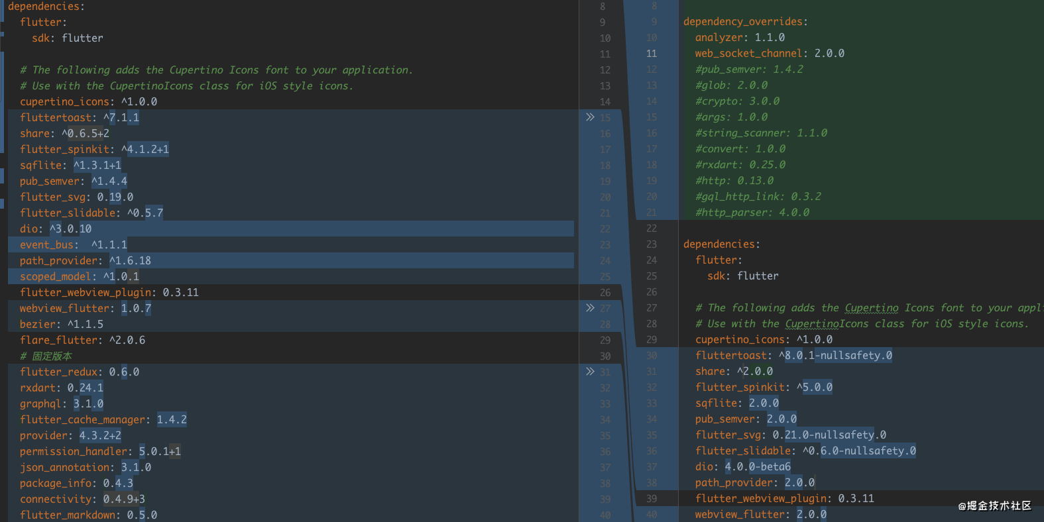The width and height of the screenshot is (1044, 522).
Task: Click the 'path_provider: ^1.6.18' line
Action: click(x=86, y=260)
